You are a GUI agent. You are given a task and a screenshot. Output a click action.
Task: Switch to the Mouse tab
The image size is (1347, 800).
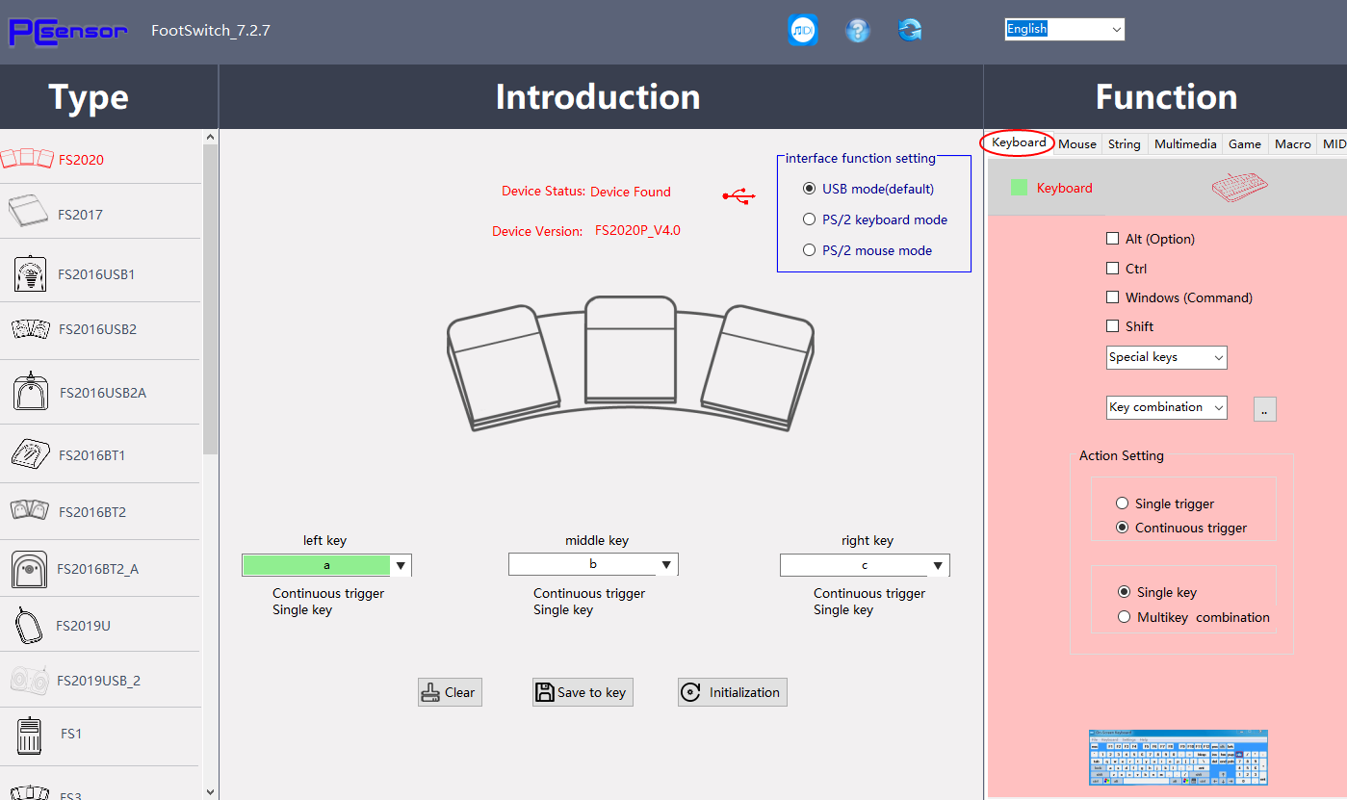click(x=1077, y=143)
